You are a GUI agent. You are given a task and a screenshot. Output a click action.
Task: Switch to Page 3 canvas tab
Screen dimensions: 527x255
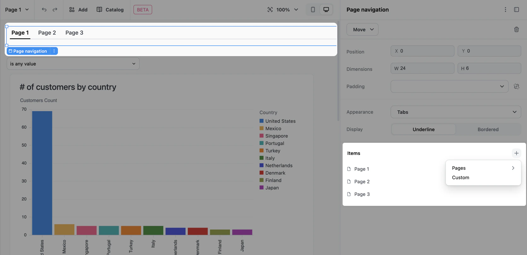(x=74, y=33)
